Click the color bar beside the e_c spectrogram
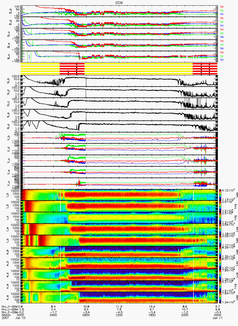The width and height of the screenshot is (238, 326). (220, 274)
